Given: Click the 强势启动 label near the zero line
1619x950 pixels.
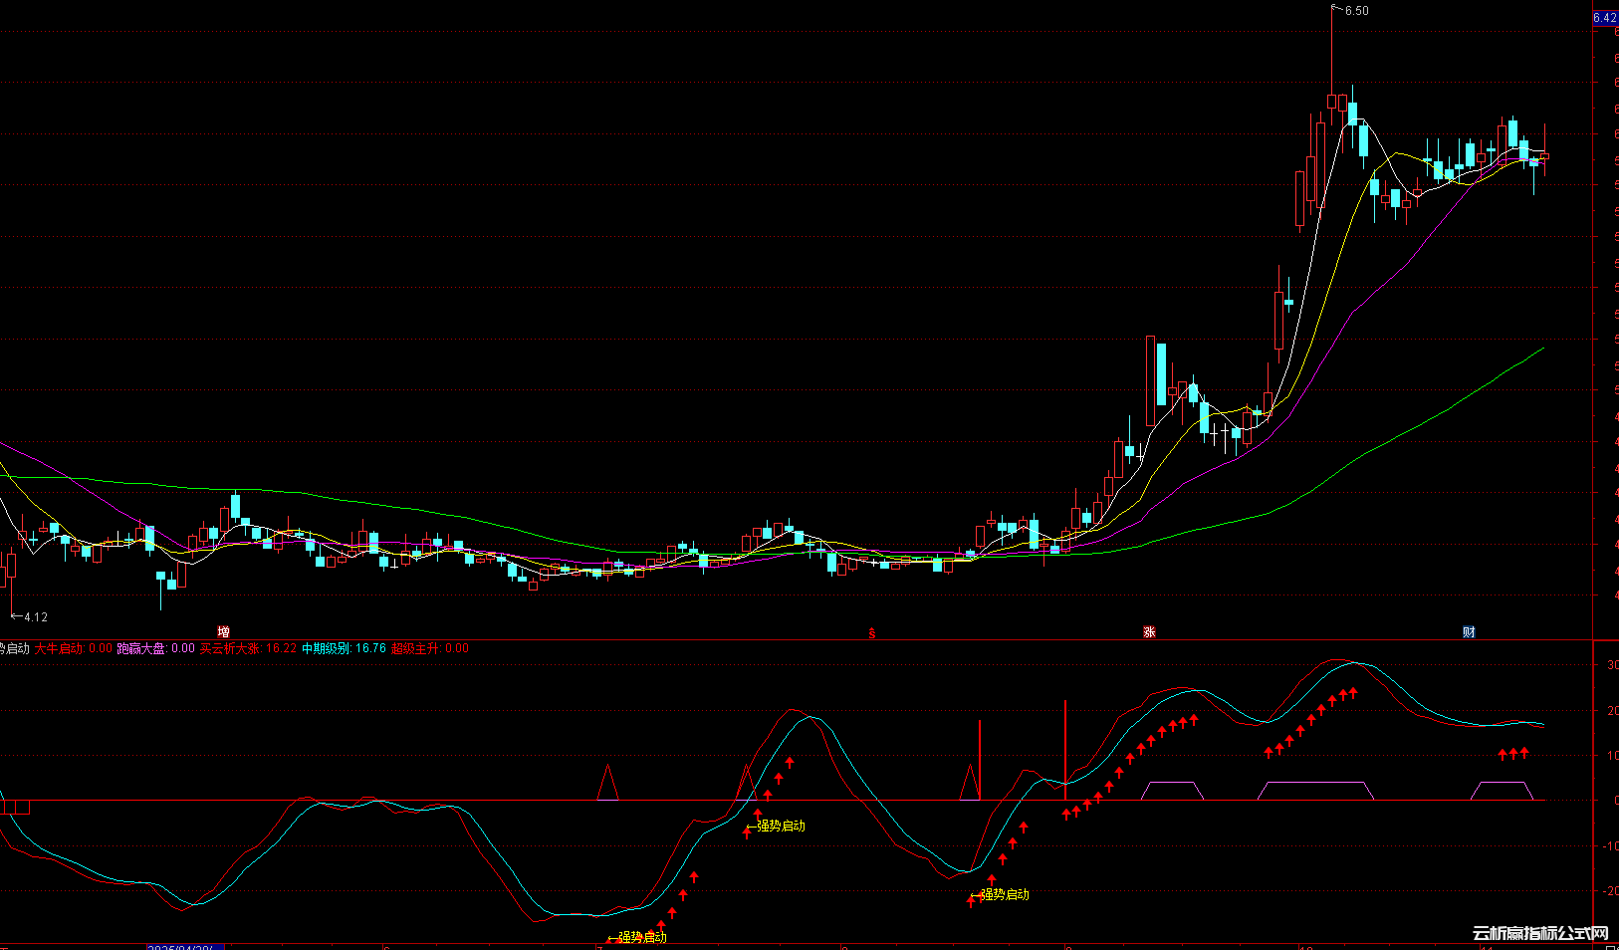Looking at the screenshot, I should pyautogui.click(x=781, y=826).
